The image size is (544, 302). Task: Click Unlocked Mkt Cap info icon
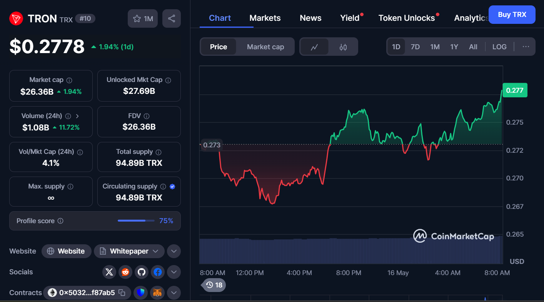(168, 80)
